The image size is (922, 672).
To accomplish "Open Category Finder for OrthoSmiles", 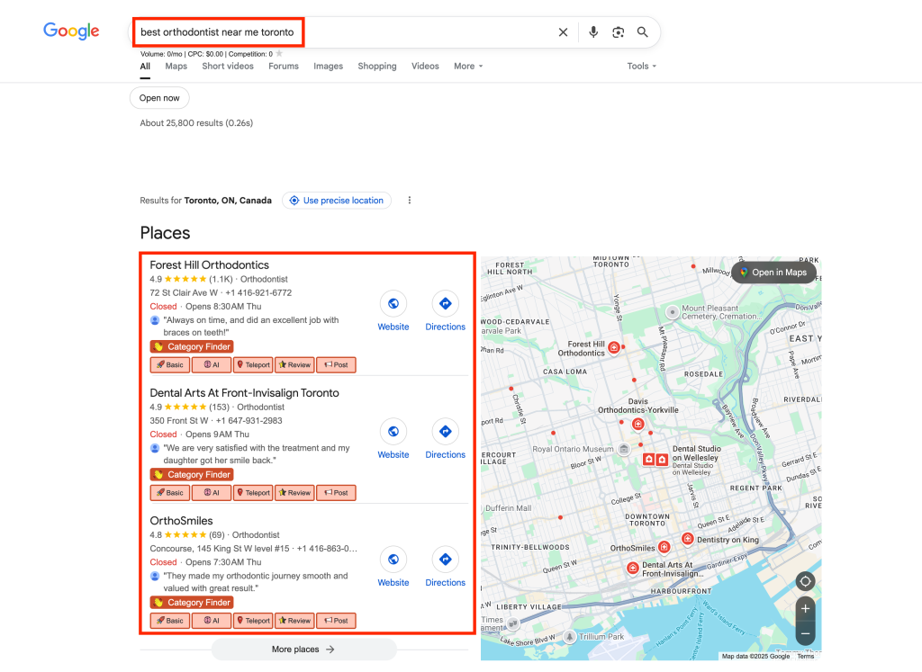I will (192, 602).
